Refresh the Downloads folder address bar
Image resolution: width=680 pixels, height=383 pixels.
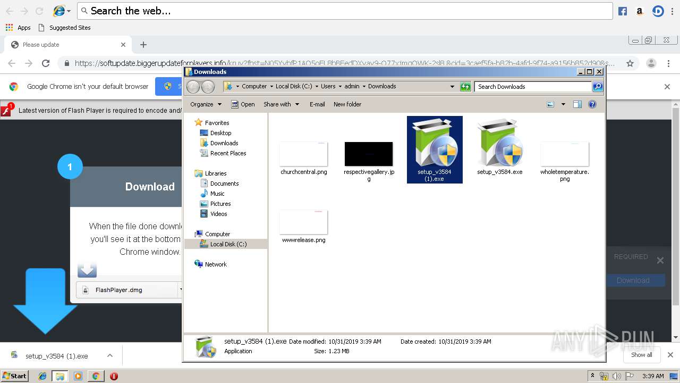tap(465, 87)
